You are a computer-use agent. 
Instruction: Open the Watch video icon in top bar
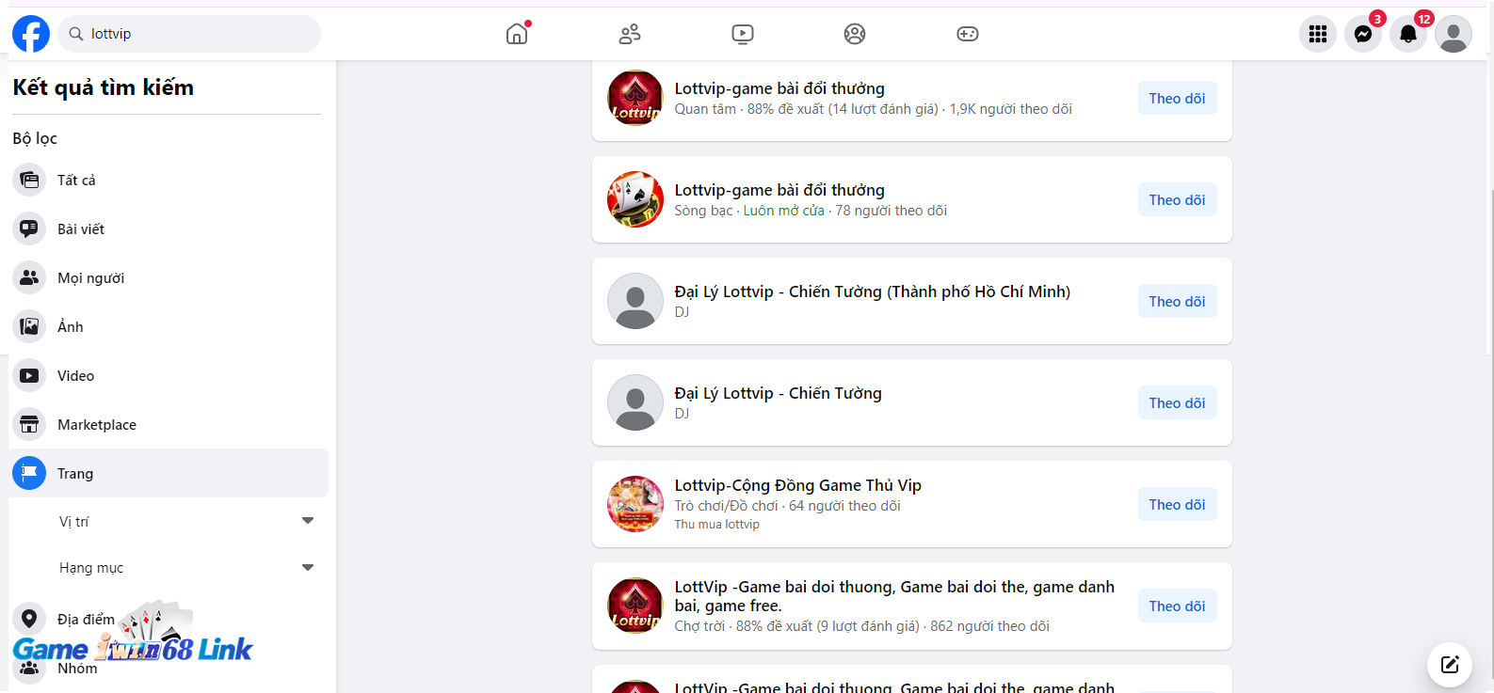tap(743, 34)
